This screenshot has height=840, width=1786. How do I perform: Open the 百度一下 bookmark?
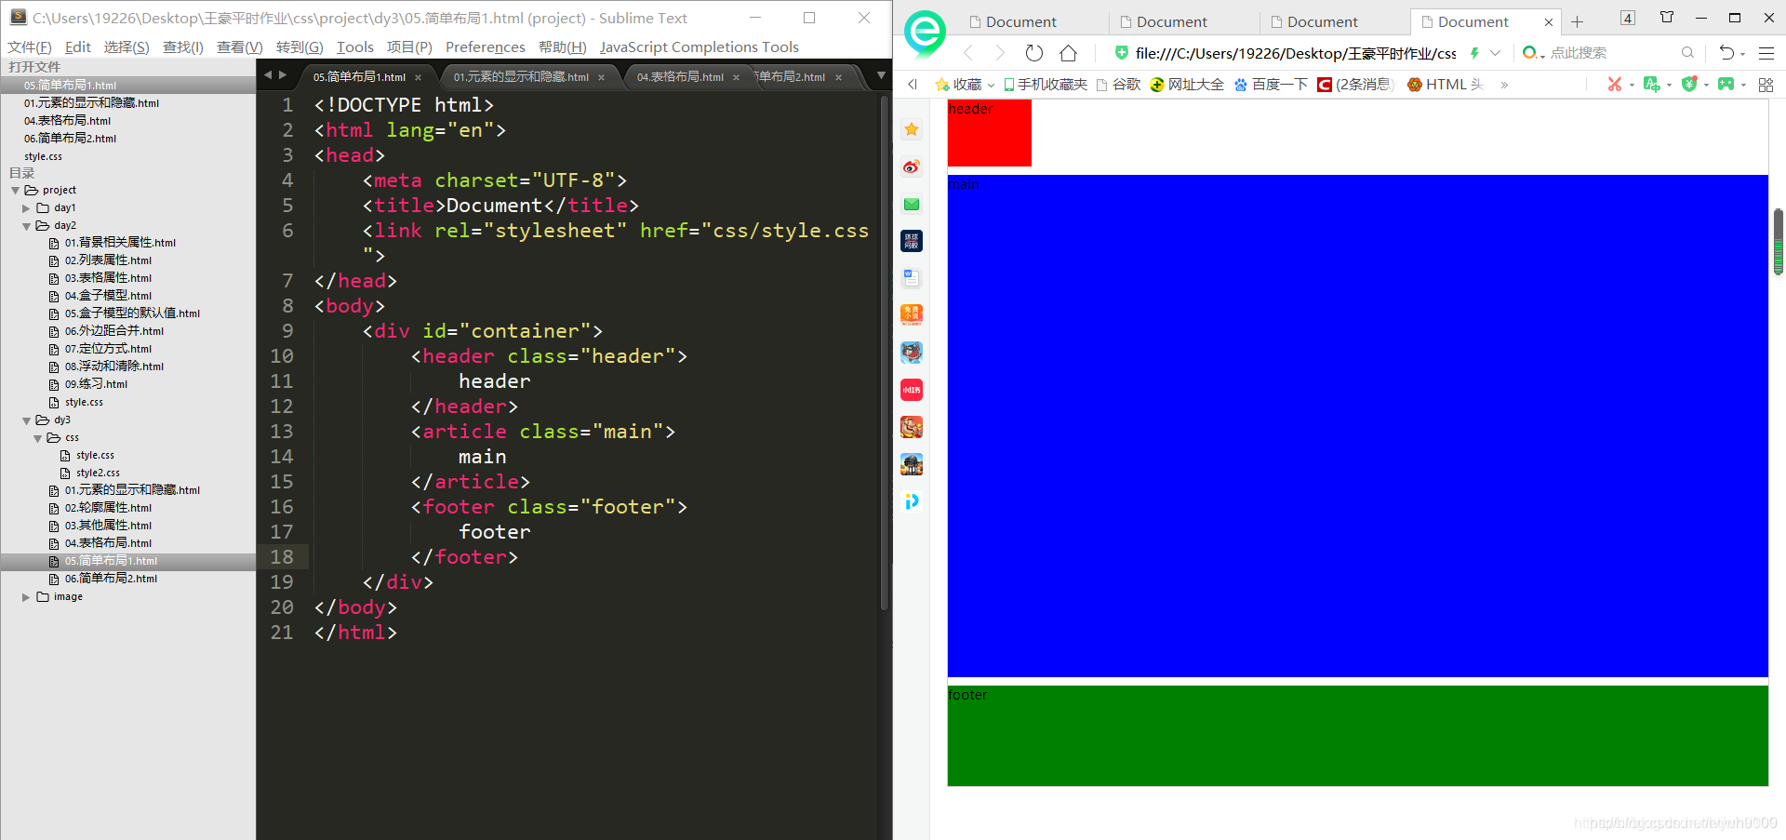[x=1270, y=85]
